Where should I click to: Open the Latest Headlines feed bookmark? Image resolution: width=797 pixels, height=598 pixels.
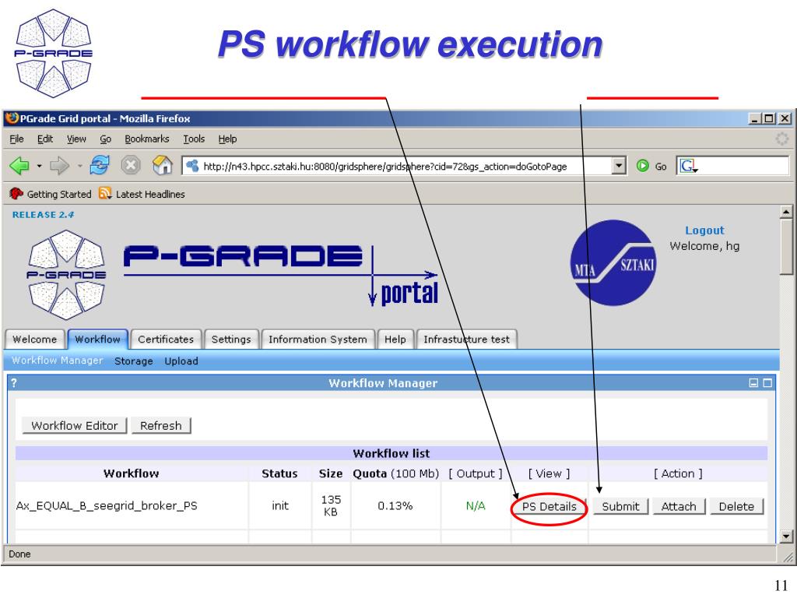(142, 194)
